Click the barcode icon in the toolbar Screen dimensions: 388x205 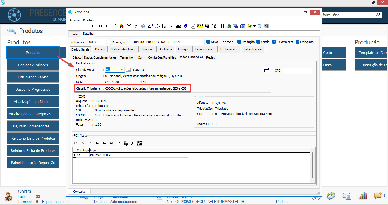pos(221,26)
